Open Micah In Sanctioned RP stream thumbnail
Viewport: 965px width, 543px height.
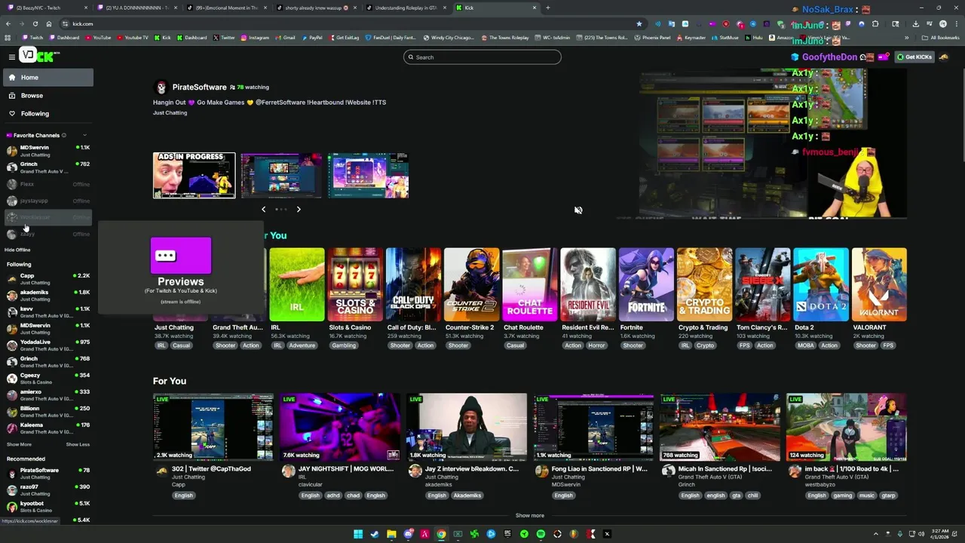tap(720, 427)
